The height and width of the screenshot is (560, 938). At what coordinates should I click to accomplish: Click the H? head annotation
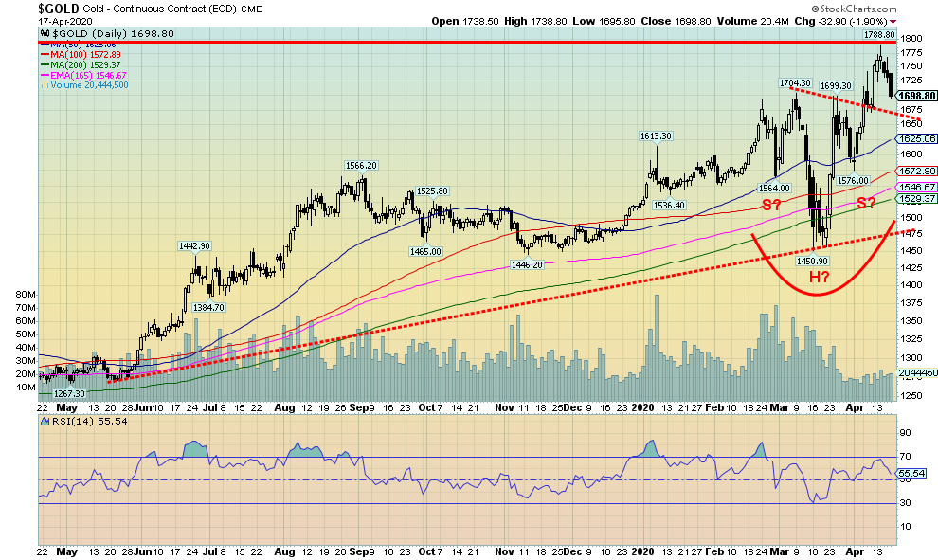tap(820, 277)
